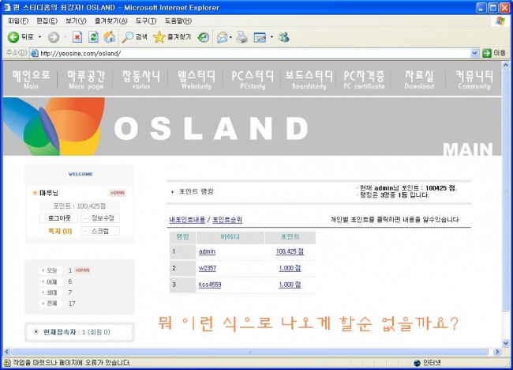
Task: Go to 메인으로 Main nav item
Action: pos(31,80)
